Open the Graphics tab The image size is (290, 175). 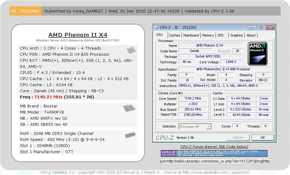click(x=237, y=35)
